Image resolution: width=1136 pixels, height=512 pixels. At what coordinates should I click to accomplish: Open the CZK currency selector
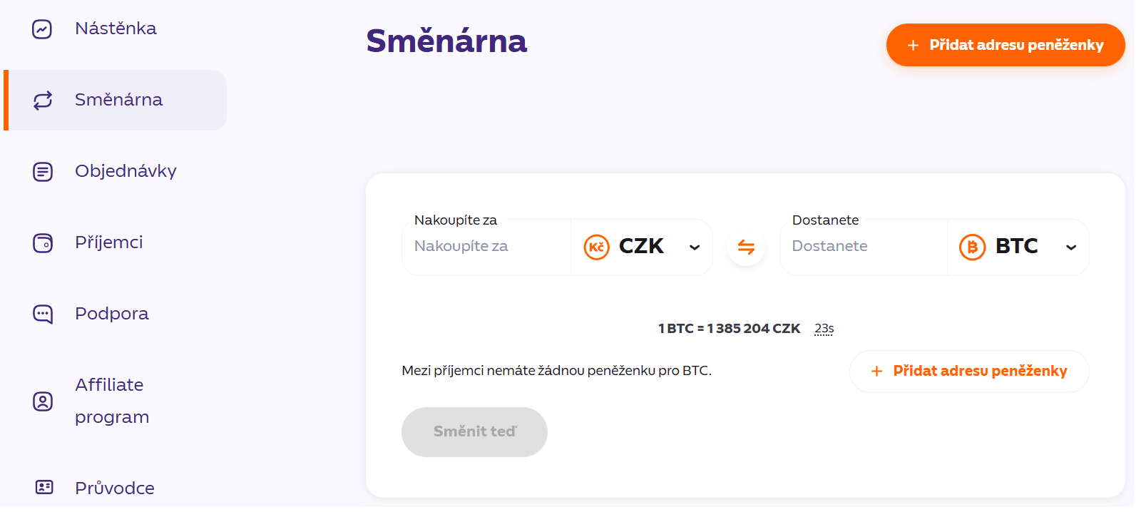click(642, 247)
